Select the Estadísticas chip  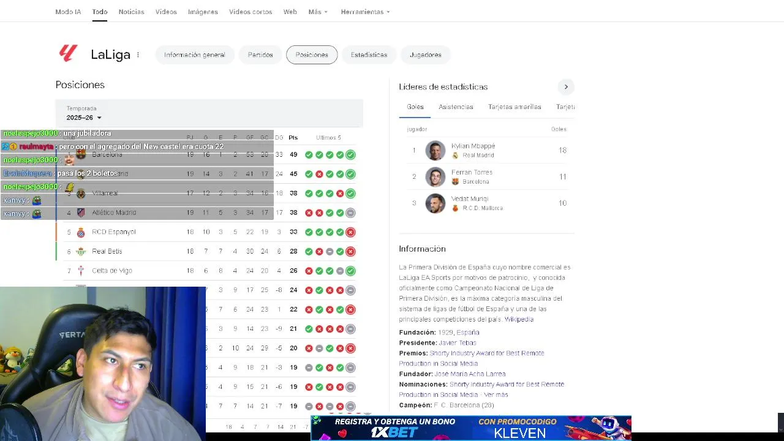pos(369,55)
